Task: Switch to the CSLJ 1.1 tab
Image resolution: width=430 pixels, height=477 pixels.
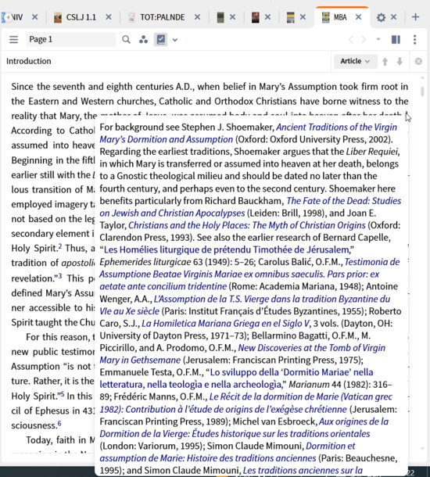Action: 75,17
